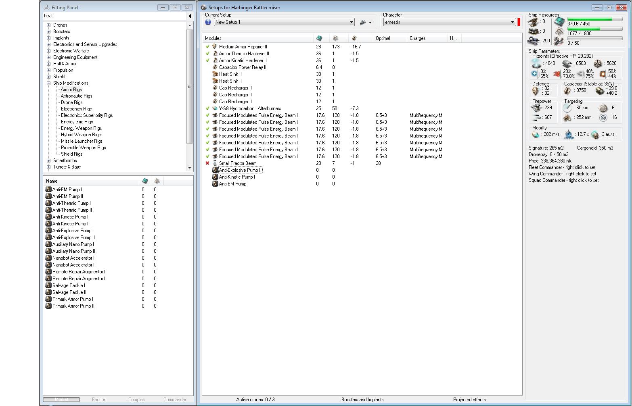Click the shield hitpoints icon showing 4043
The height and width of the screenshot is (406, 632).
pos(536,64)
